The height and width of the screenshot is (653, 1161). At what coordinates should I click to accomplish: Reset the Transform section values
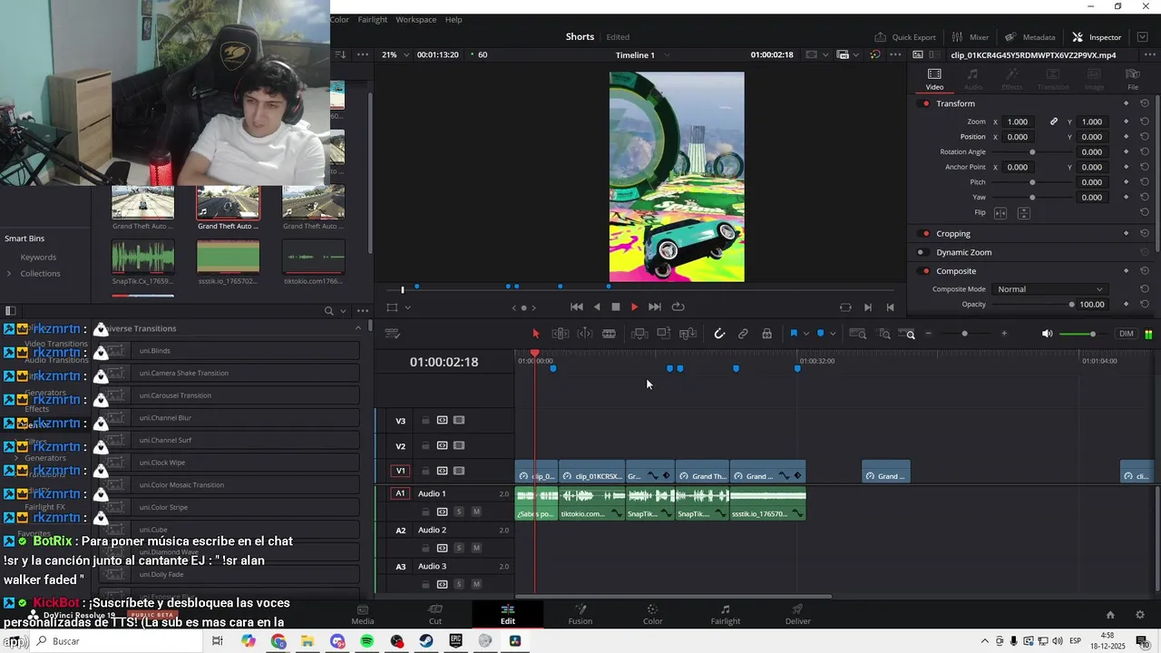(1145, 103)
